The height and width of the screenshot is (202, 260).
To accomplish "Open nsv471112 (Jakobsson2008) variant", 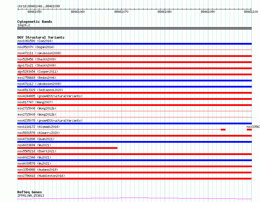I will click(x=39, y=84).
